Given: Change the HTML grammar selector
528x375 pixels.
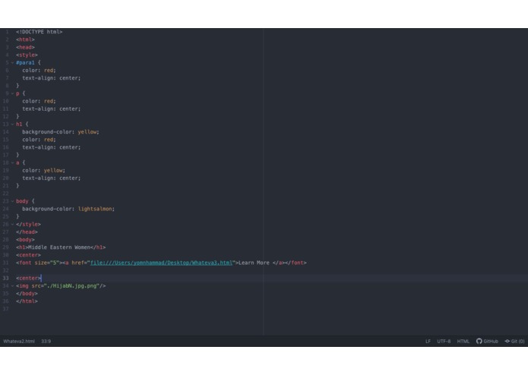Looking at the screenshot, I should tap(463, 341).
